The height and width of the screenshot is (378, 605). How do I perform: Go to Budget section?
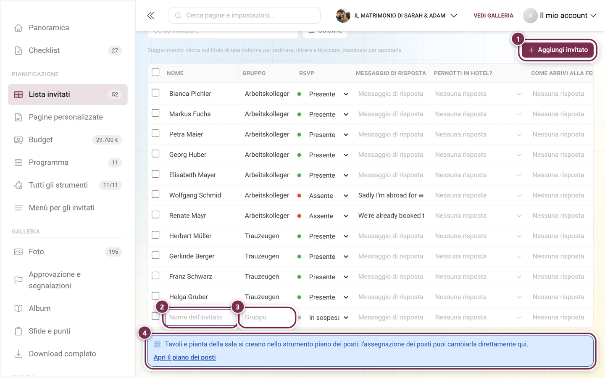coord(68,140)
